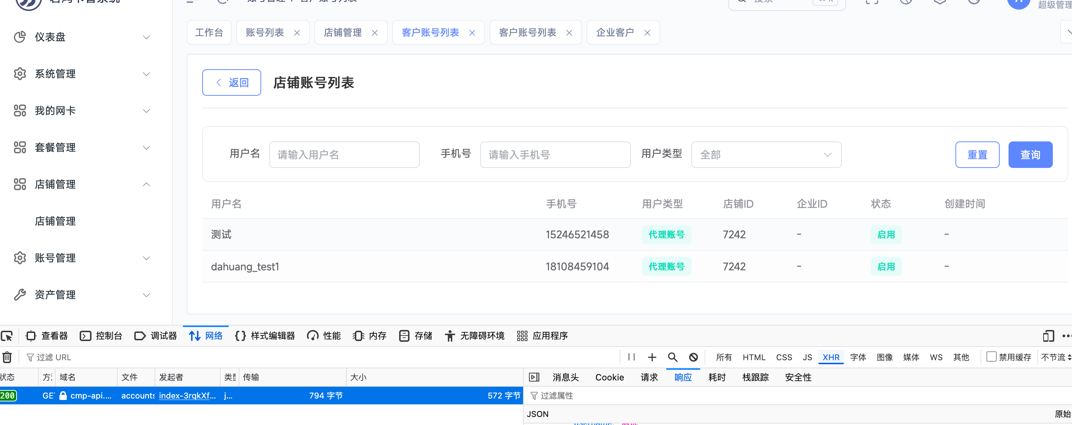Toggle the network details sidebar icon
Viewport: 1072px width, 425px height.
[x=534, y=377]
